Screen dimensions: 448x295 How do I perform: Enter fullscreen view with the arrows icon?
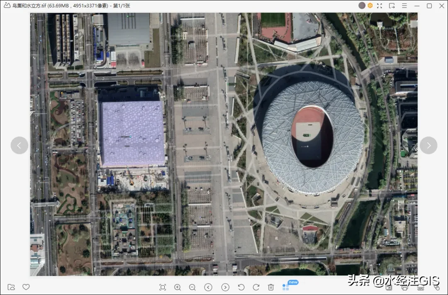pyautogui.click(x=380, y=6)
